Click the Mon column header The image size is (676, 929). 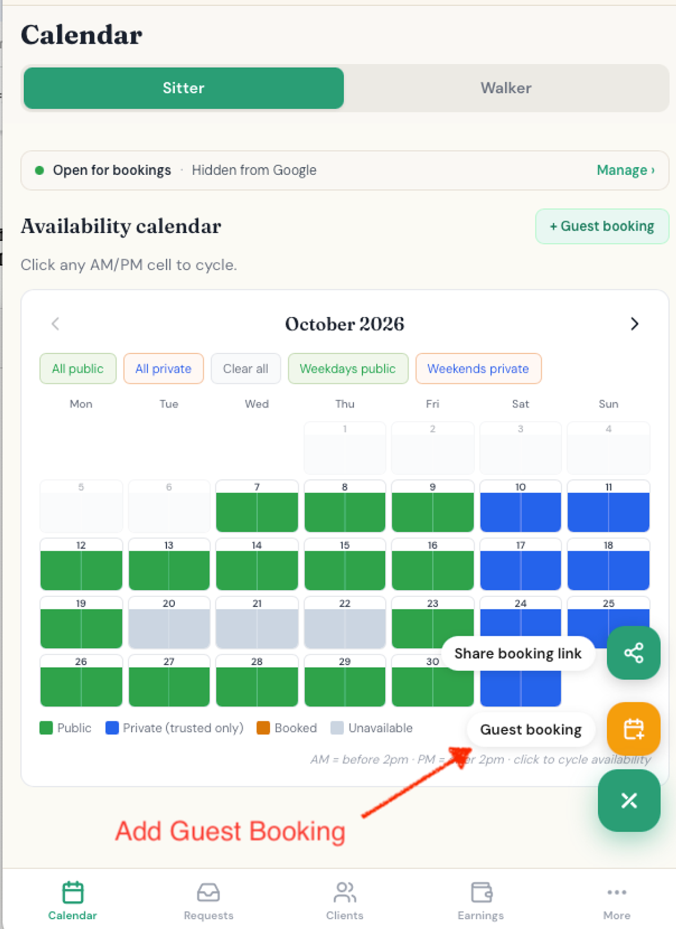point(81,404)
